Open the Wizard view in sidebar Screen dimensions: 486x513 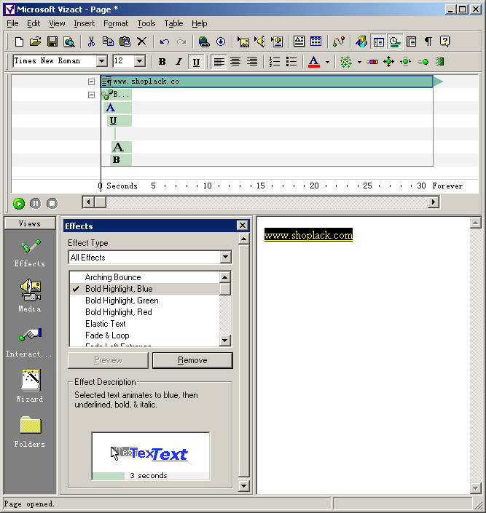tap(30, 386)
